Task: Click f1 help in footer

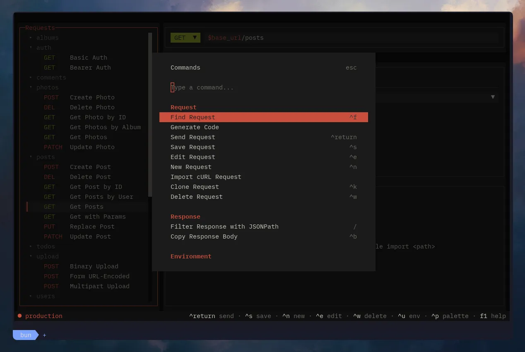Action: (x=493, y=316)
